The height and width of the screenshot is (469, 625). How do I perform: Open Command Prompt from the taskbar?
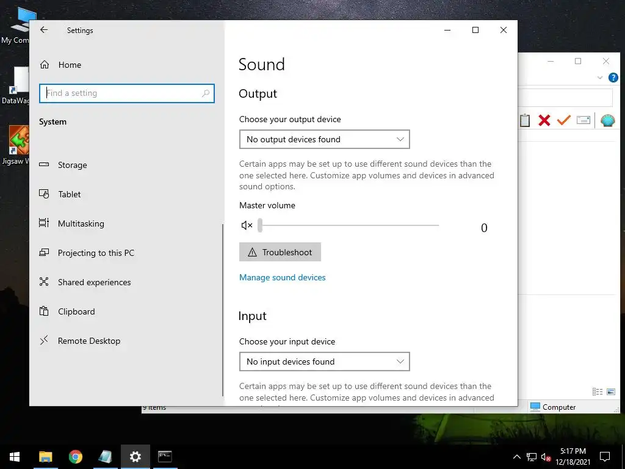165,457
